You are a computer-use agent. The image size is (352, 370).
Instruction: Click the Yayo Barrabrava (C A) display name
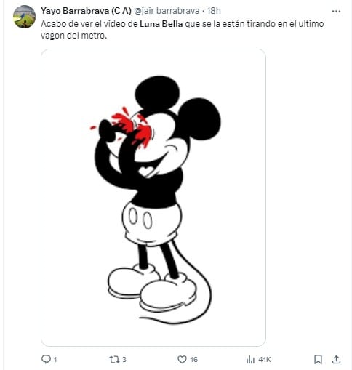pyautogui.click(x=86, y=11)
